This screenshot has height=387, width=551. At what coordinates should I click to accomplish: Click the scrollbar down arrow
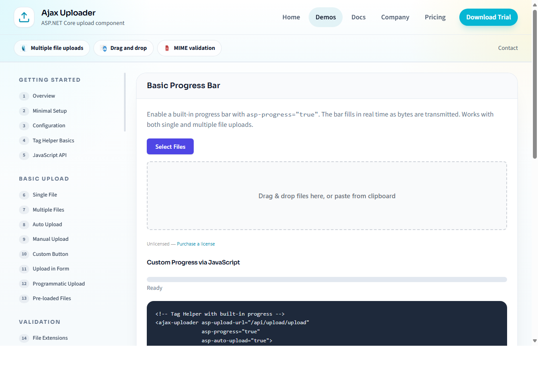point(535,341)
